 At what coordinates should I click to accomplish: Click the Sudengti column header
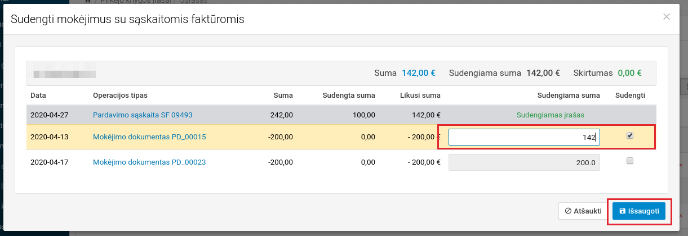tap(630, 95)
